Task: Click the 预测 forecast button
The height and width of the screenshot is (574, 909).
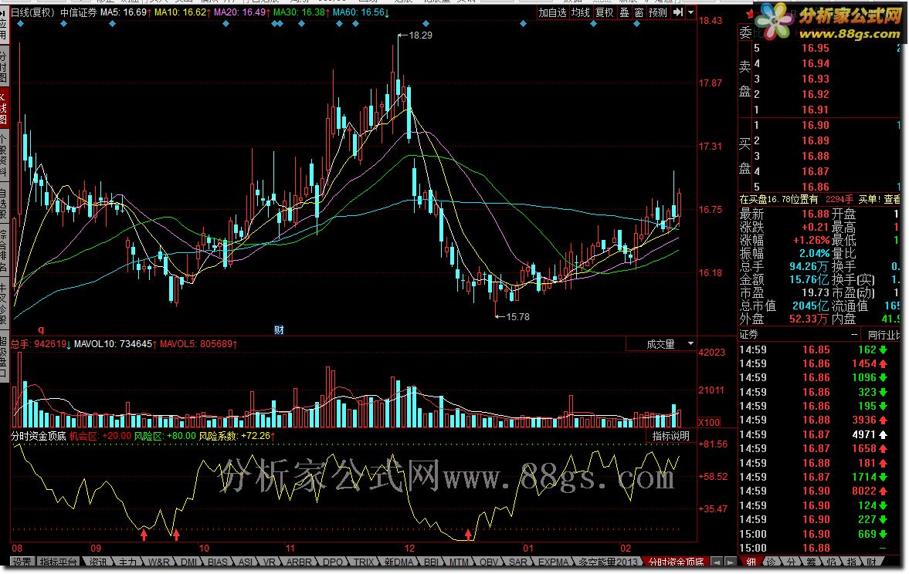Action: 657,12
